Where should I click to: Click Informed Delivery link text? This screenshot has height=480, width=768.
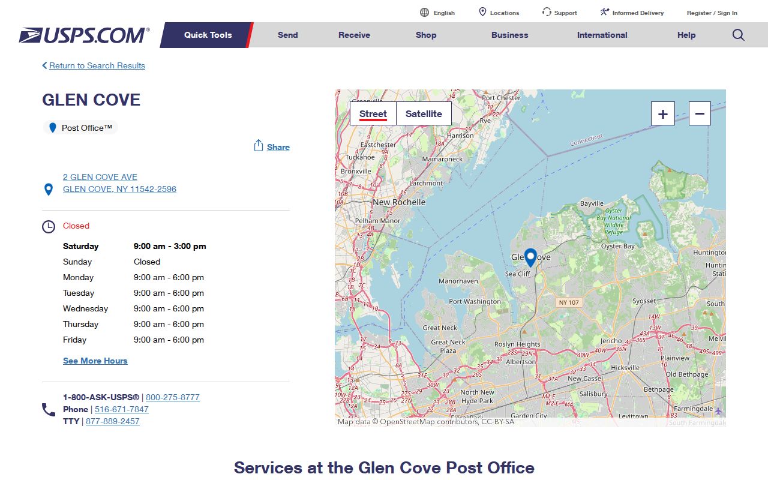click(638, 13)
